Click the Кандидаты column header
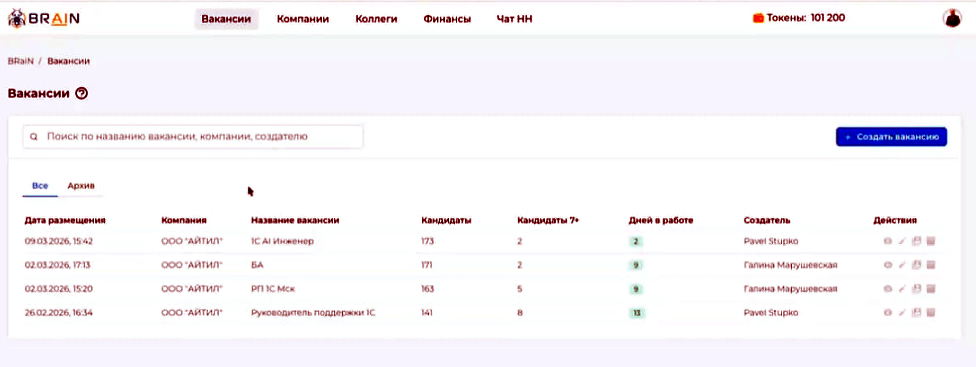 pyautogui.click(x=446, y=220)
